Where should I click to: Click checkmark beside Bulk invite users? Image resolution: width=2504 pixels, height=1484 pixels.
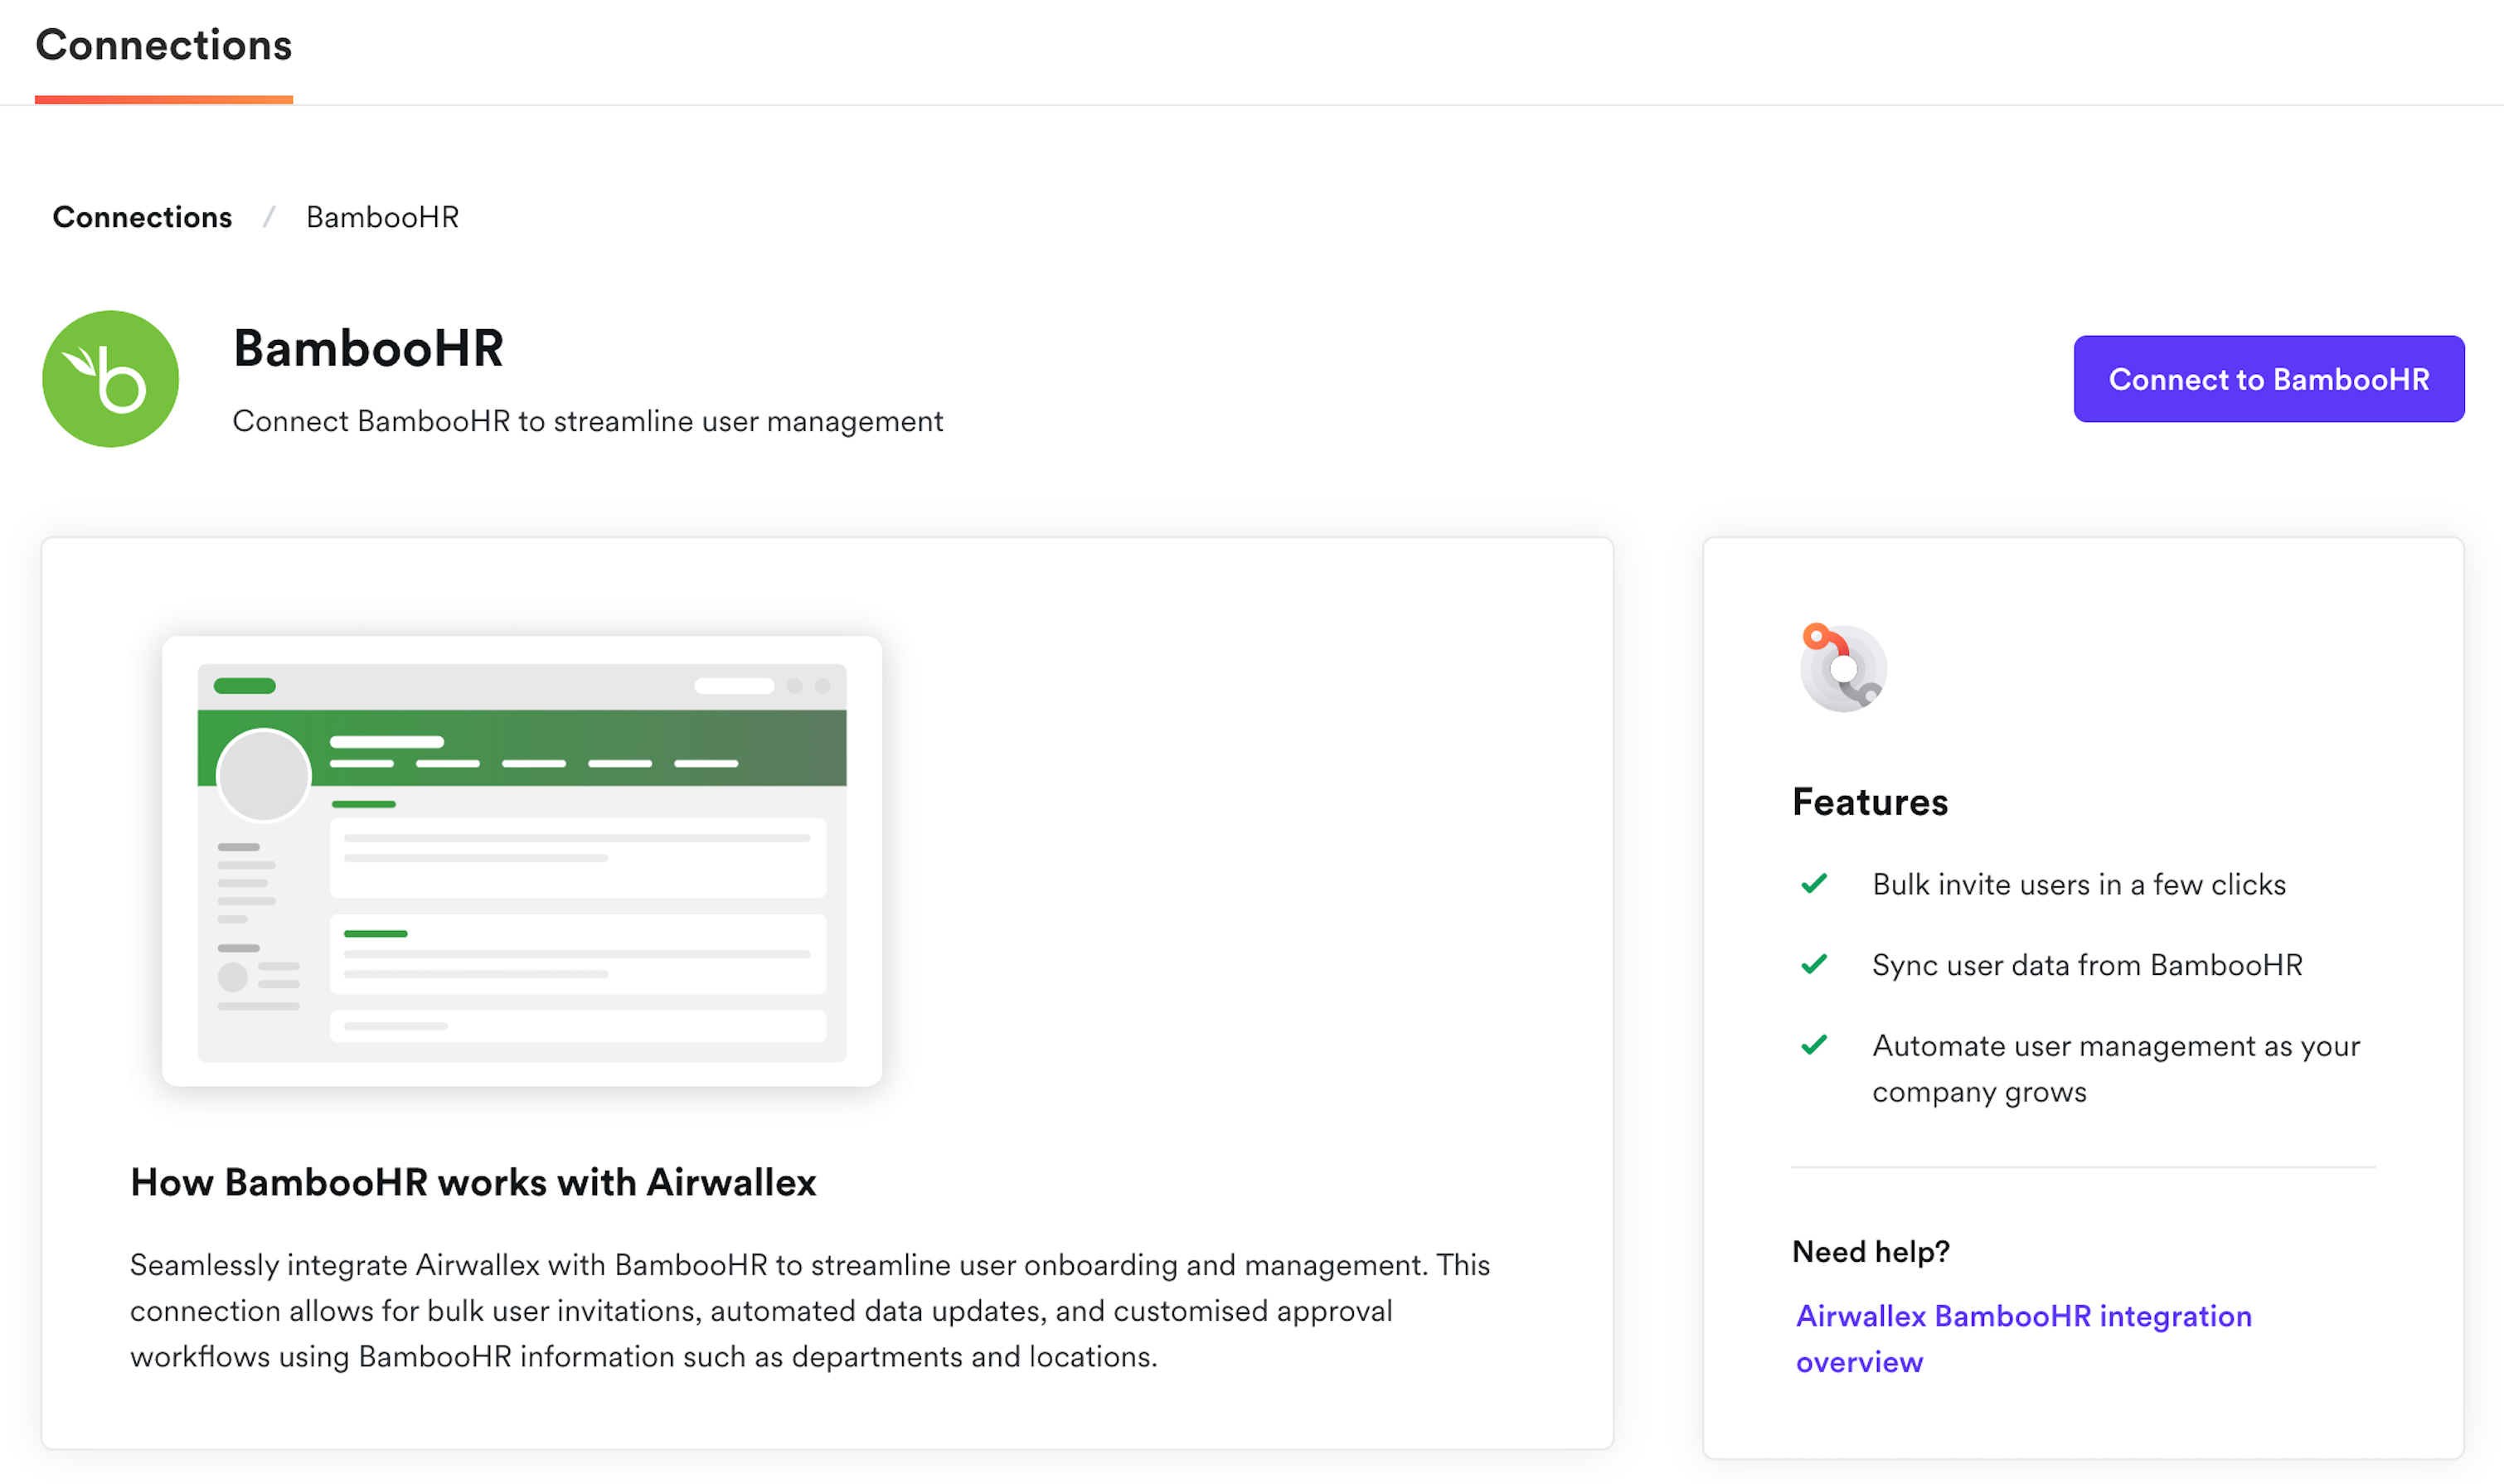1814,884
